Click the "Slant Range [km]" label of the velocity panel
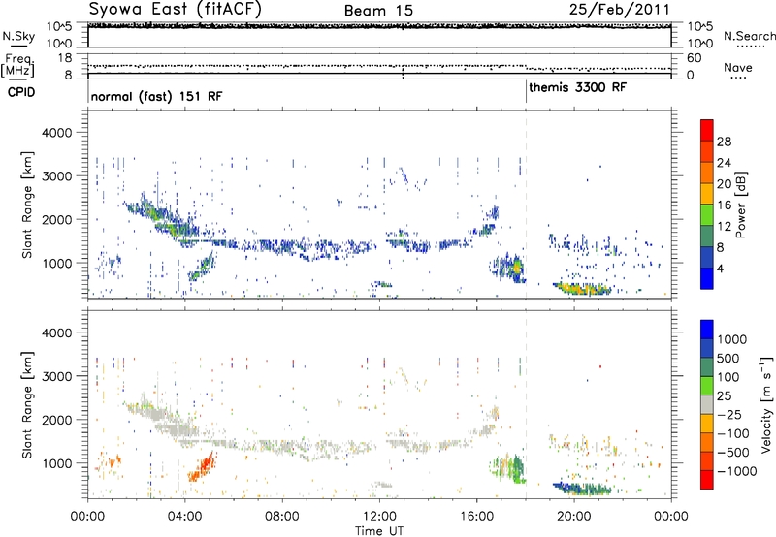 (x=27, y=404)
